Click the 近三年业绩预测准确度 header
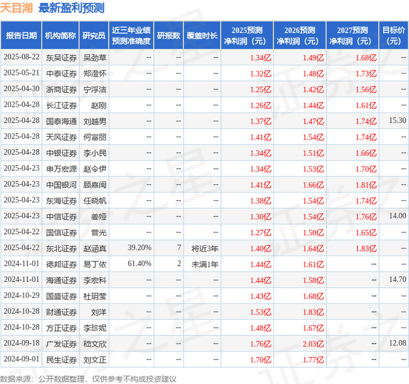409x384 pixels. pyautogui.click(x=131, y=36)
